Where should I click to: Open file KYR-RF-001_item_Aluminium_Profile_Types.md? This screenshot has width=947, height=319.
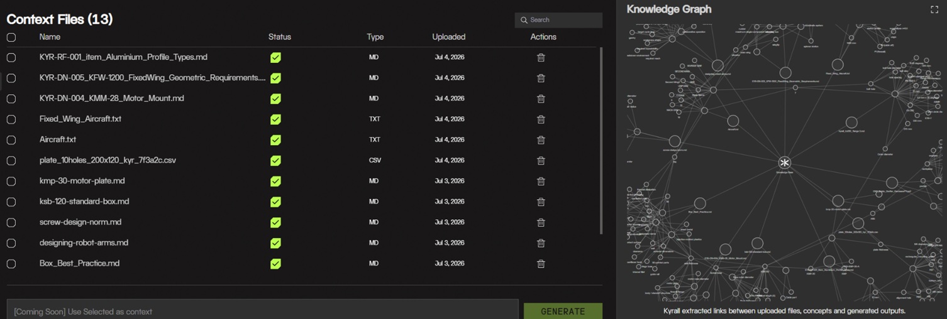click(123, 57)
